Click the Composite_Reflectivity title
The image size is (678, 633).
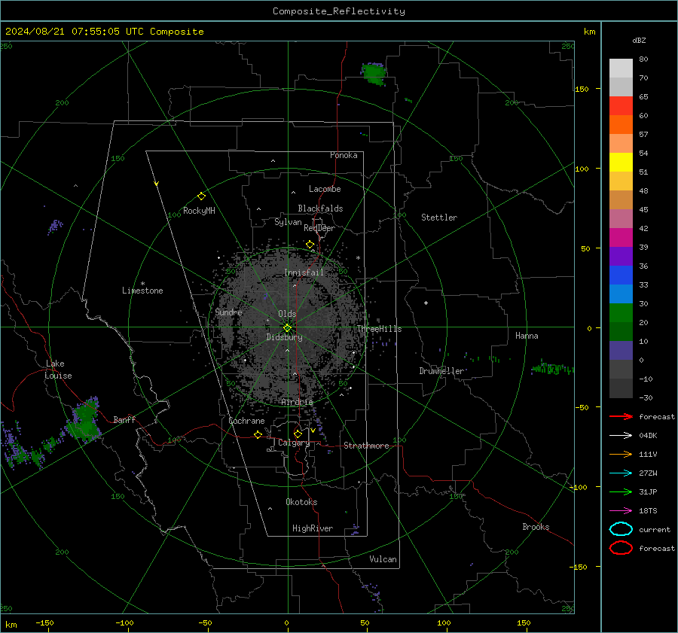click(338, 11)
